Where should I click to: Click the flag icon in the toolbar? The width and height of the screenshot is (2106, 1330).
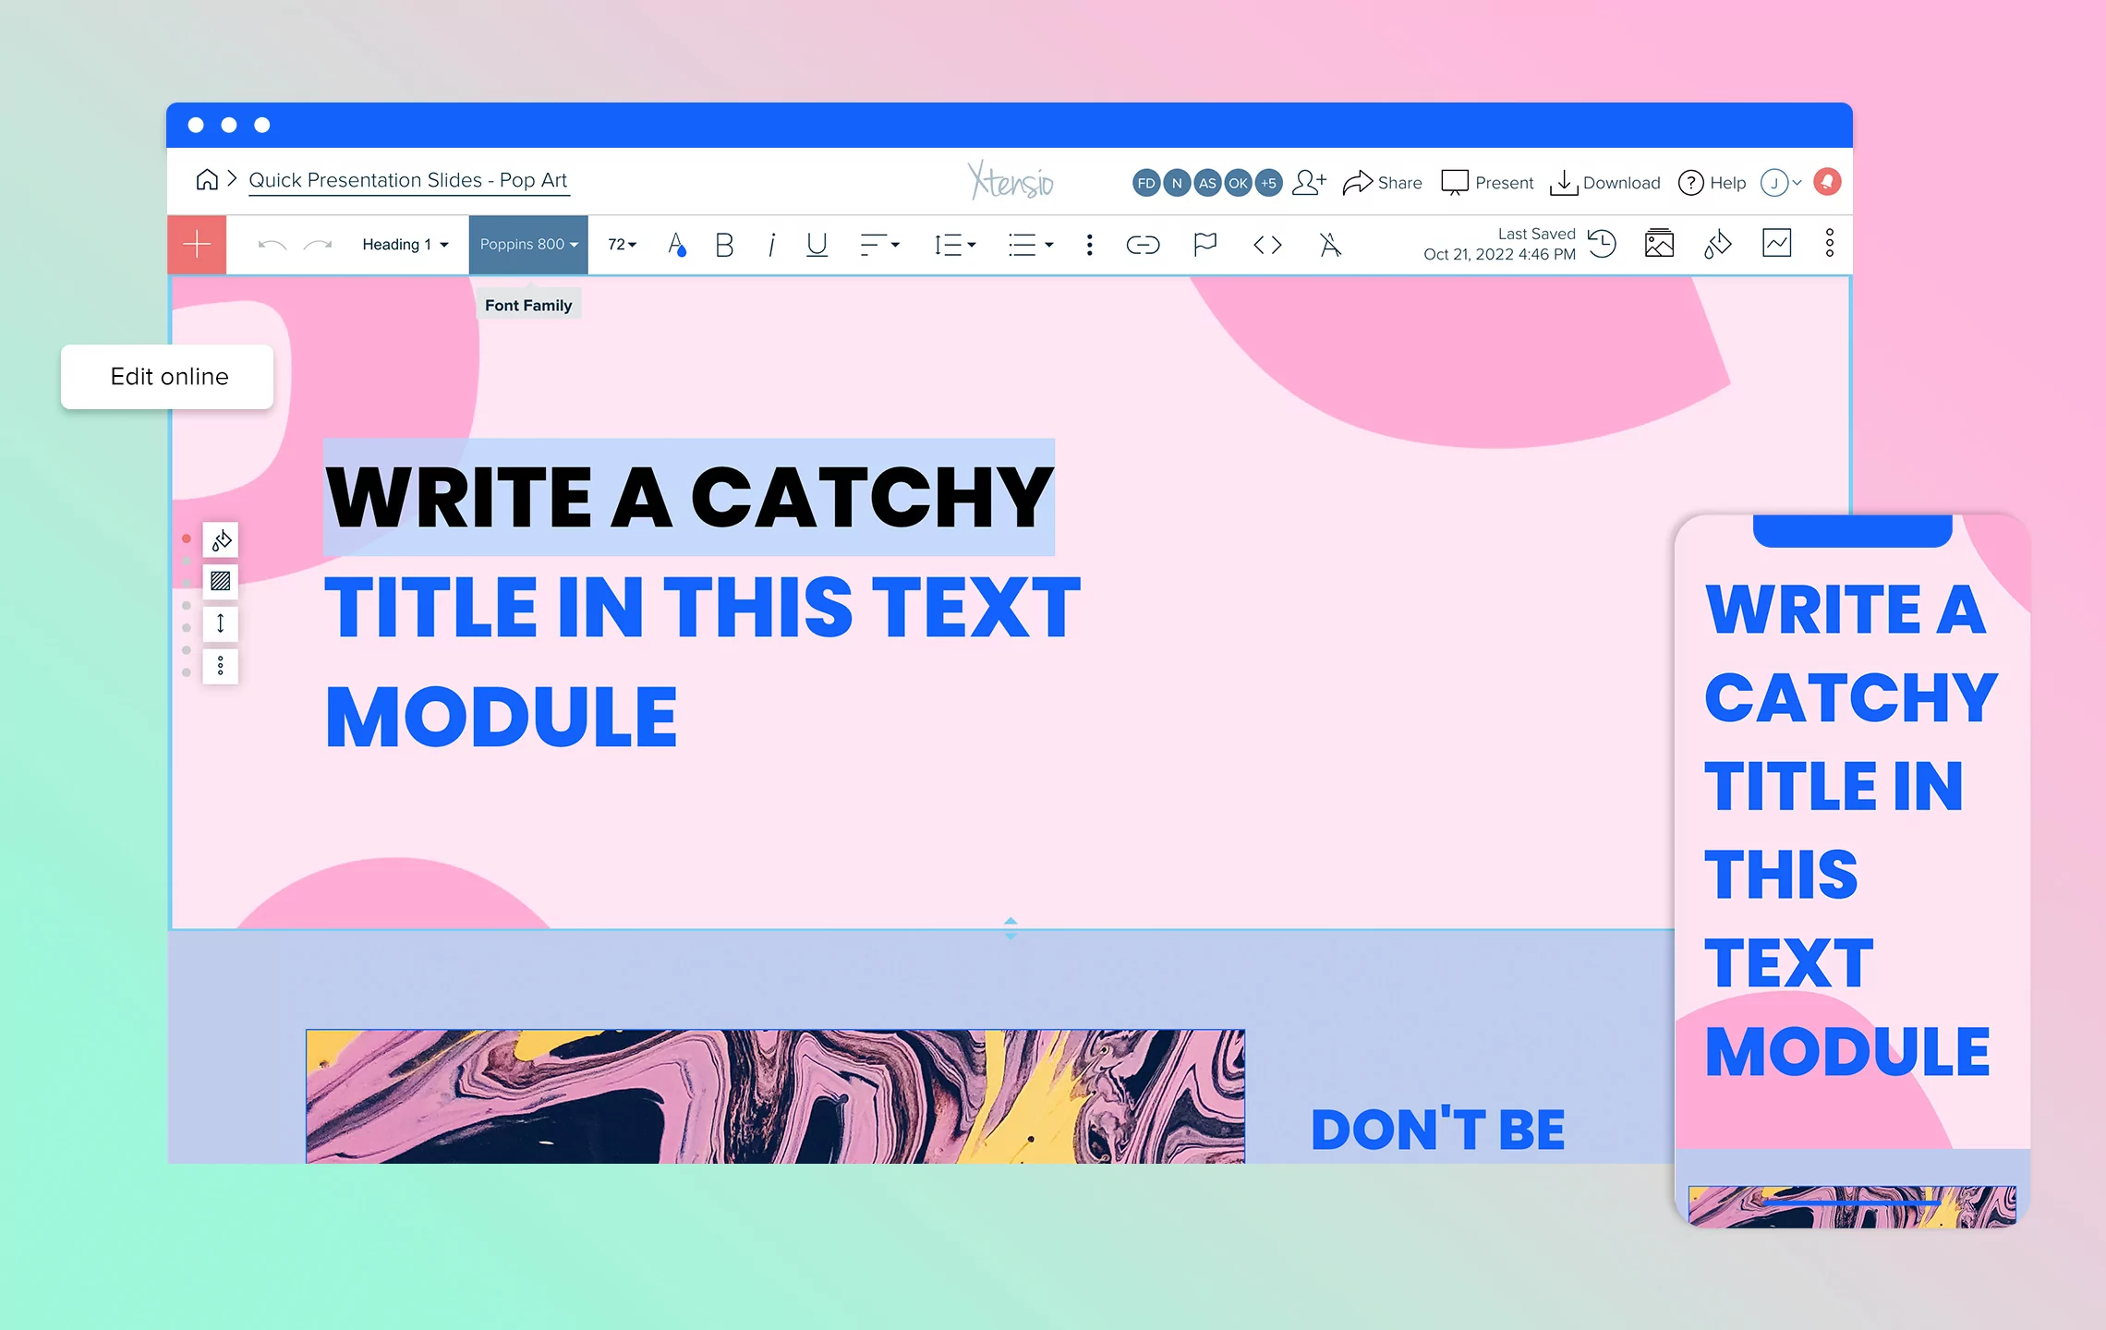[x=1204, y=244]
